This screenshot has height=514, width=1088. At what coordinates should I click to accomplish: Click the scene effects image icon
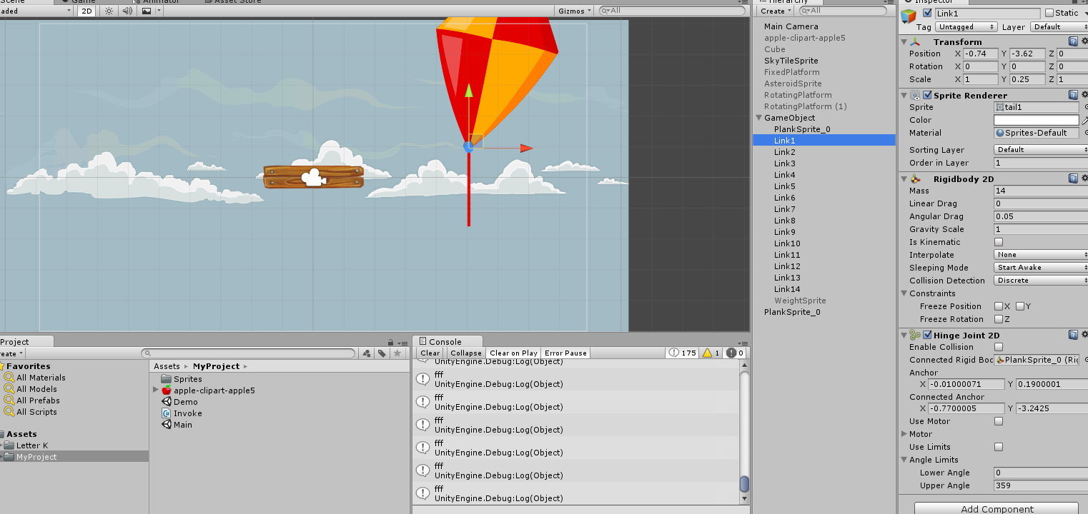pyautogui.click(x=147, y=11)
